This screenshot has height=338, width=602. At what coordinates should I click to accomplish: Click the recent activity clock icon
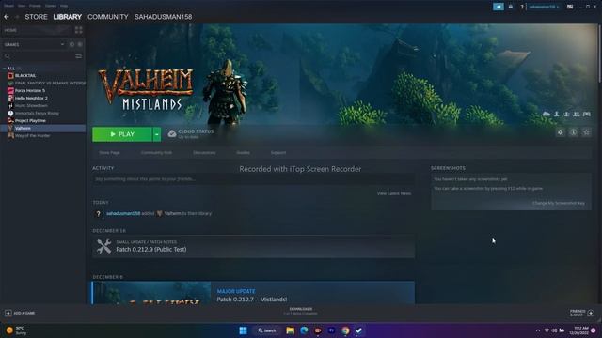pos(71,44)
